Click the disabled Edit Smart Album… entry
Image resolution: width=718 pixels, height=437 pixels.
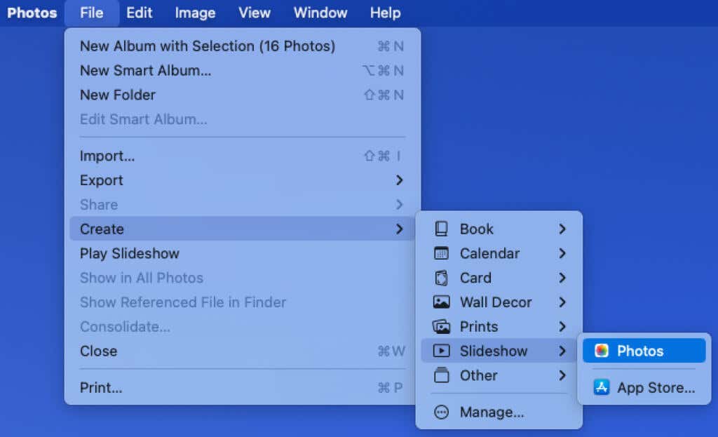coord(242,119)
